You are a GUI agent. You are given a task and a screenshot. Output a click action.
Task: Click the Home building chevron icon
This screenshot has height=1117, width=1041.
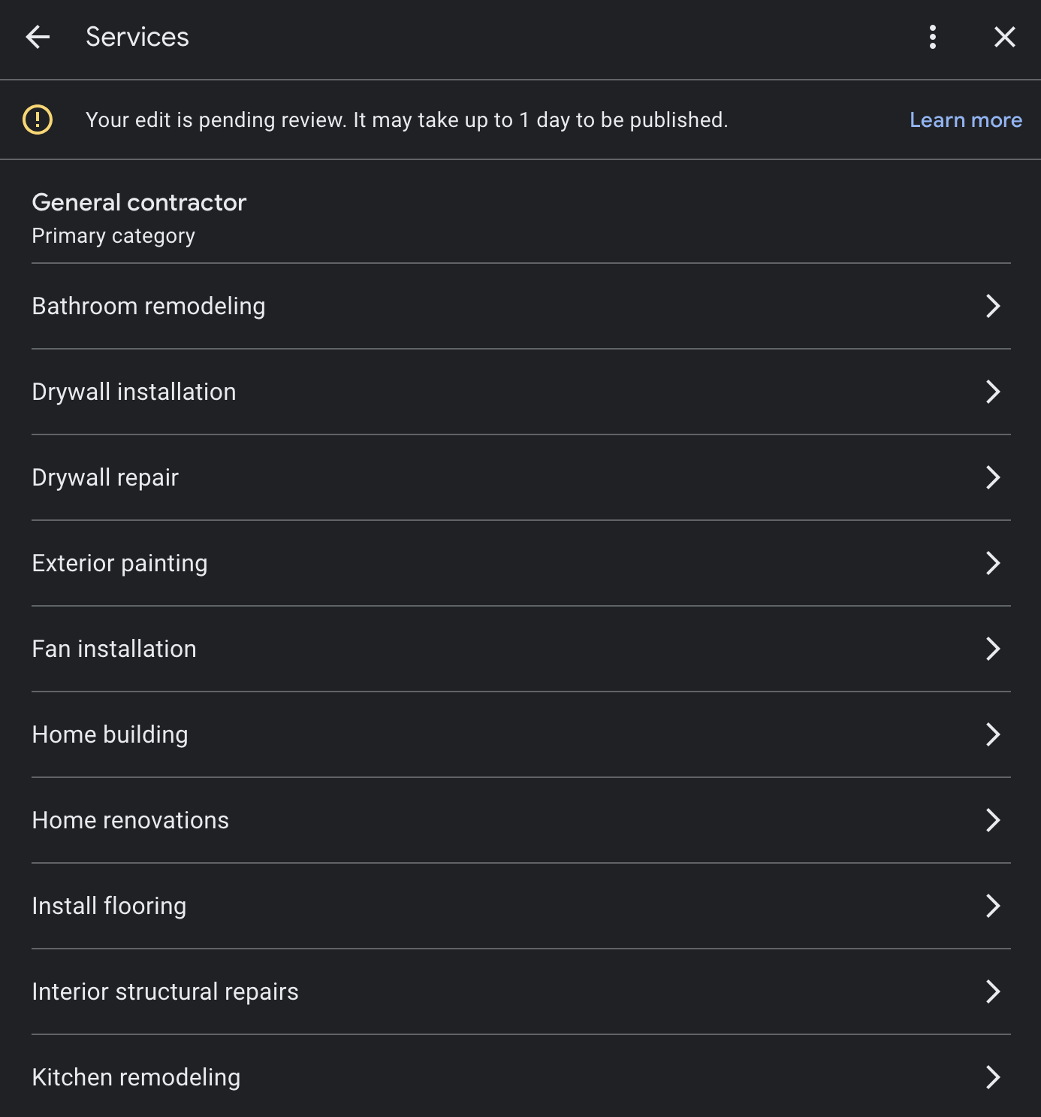click(x=993, y=734)
